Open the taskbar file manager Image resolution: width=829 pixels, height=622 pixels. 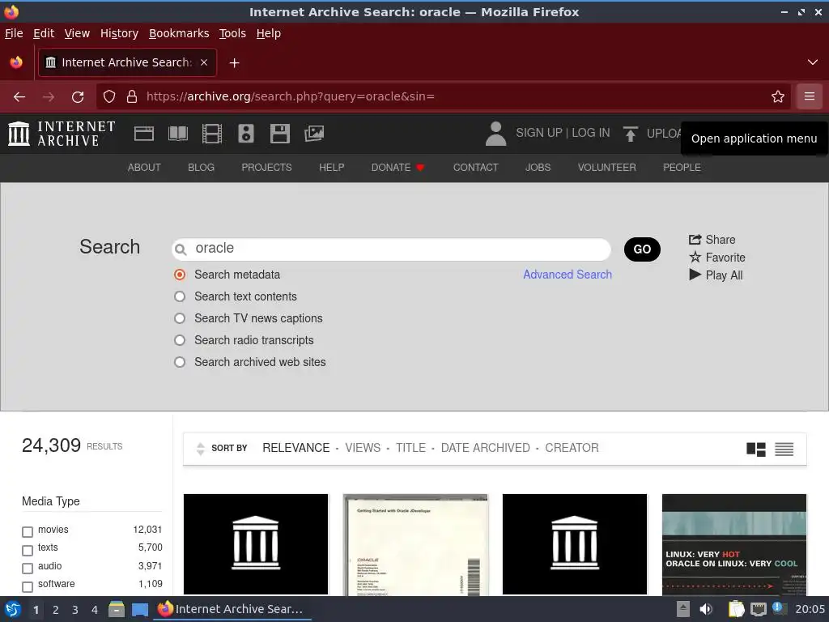(117, 609)
